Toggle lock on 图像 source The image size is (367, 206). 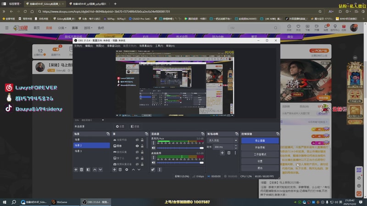[142, 146]
